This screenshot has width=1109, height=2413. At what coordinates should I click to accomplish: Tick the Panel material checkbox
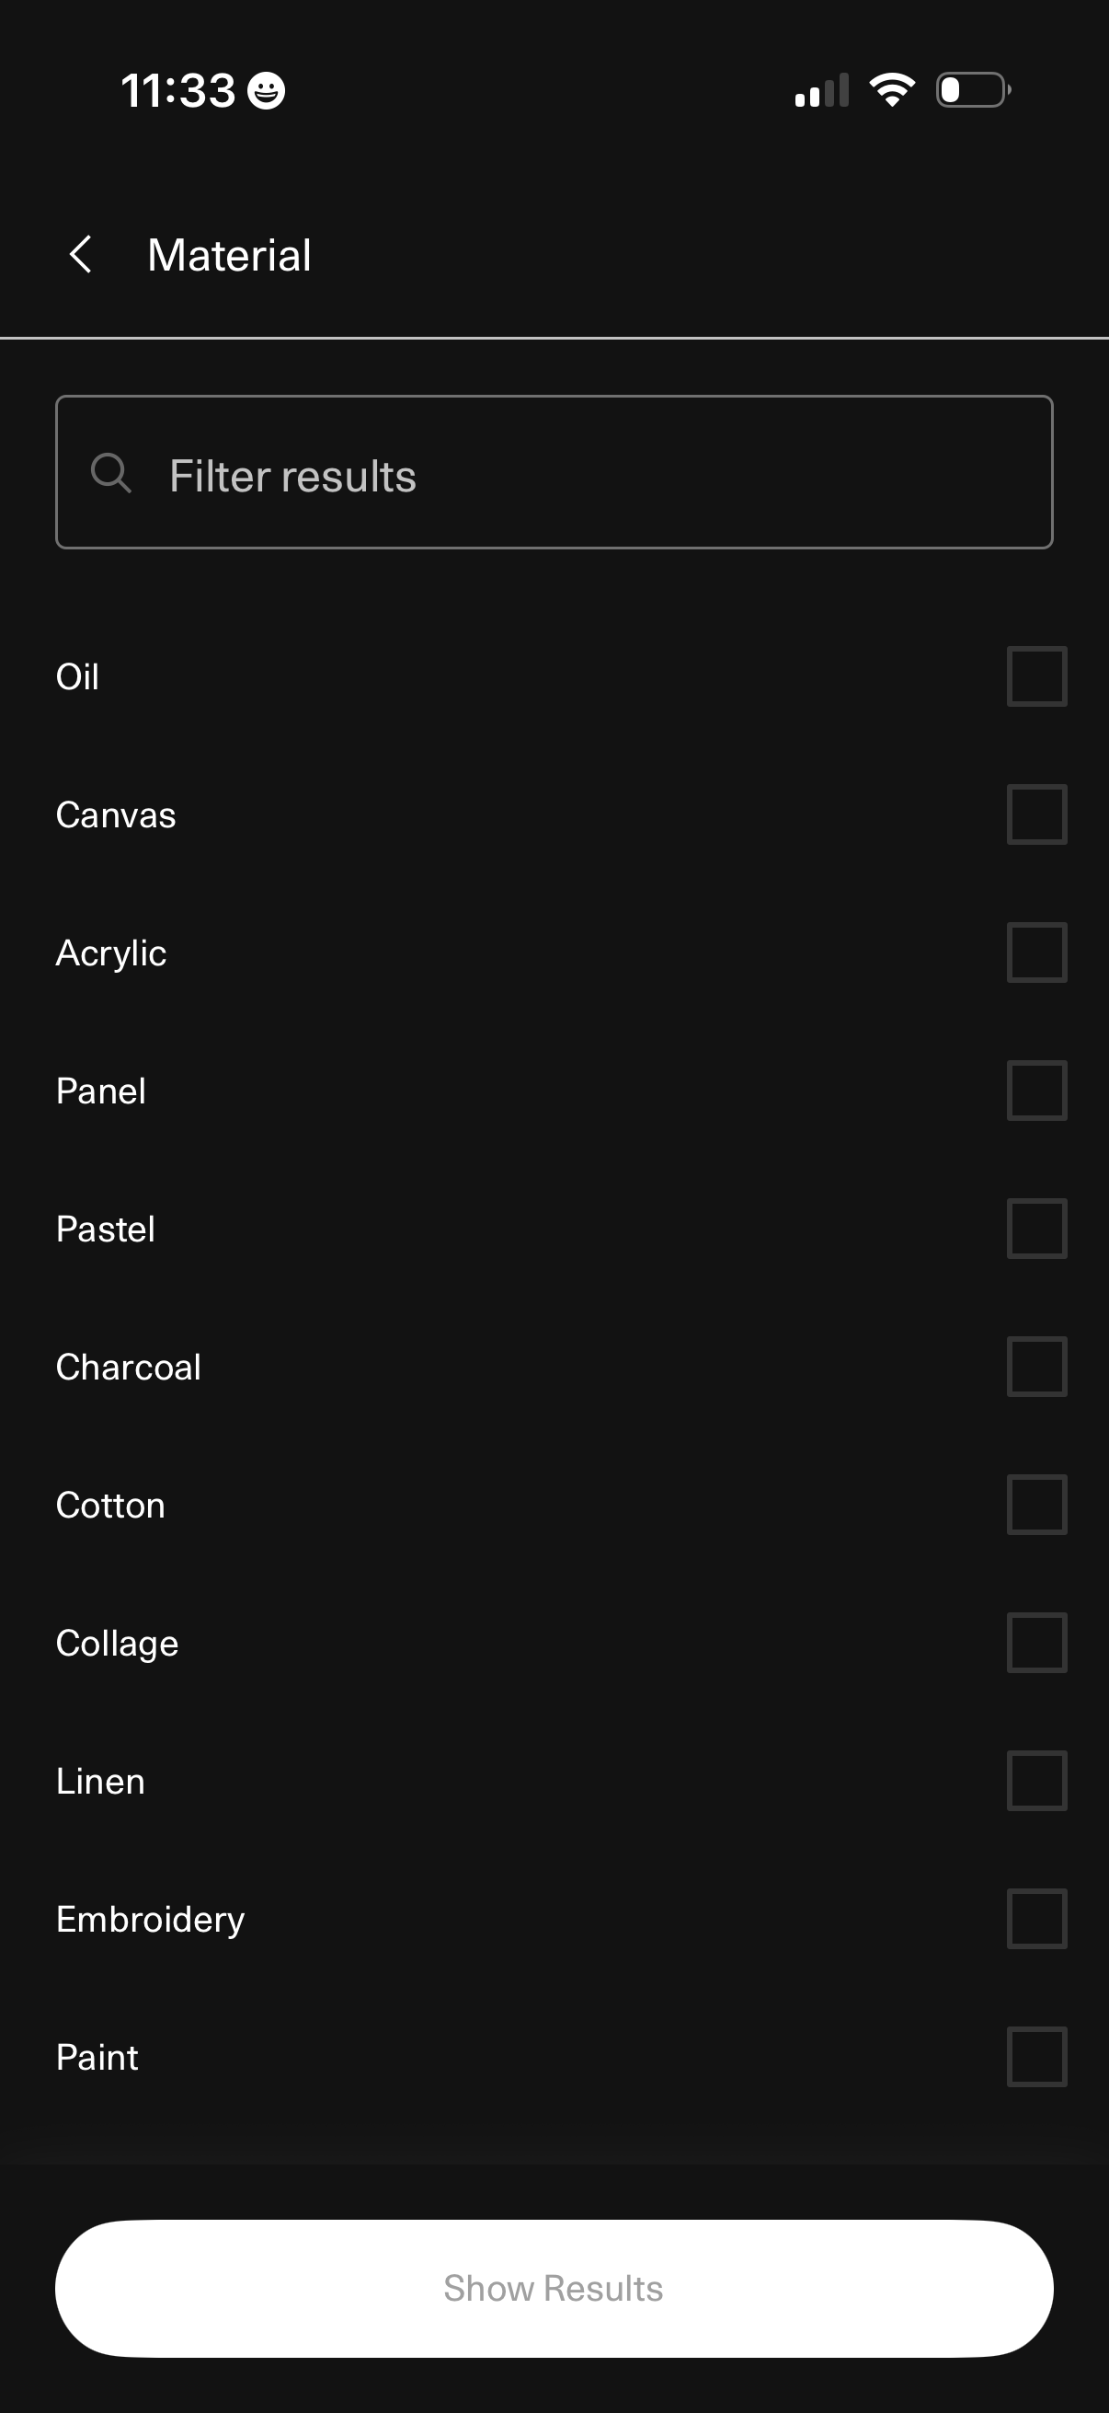(1036, 1091)
